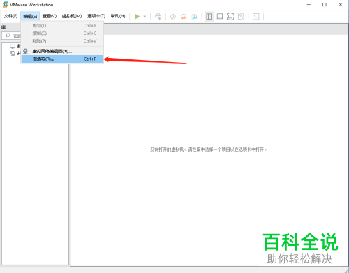Toggle the library sidebar view icon

[209, 16]
